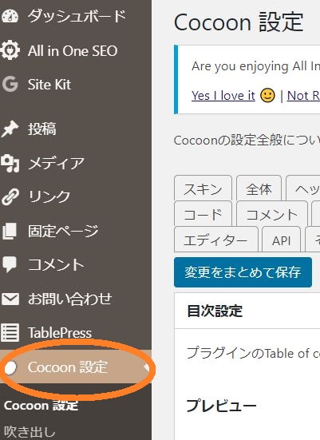
Task: Click the Dashboard gauge icon
Action: [x=10, y=16]
